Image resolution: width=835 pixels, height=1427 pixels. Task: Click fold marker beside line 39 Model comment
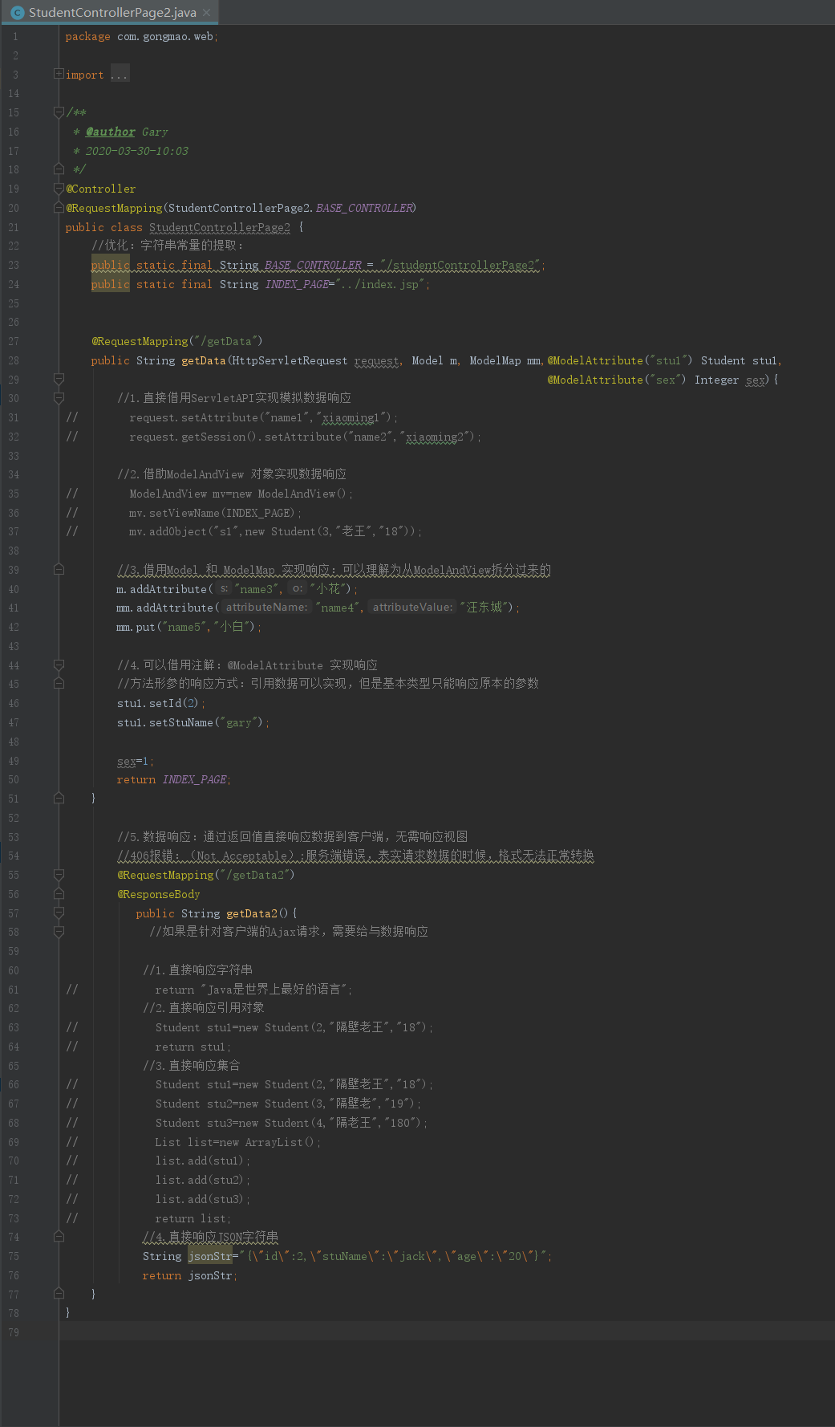[x=59, y=570]
